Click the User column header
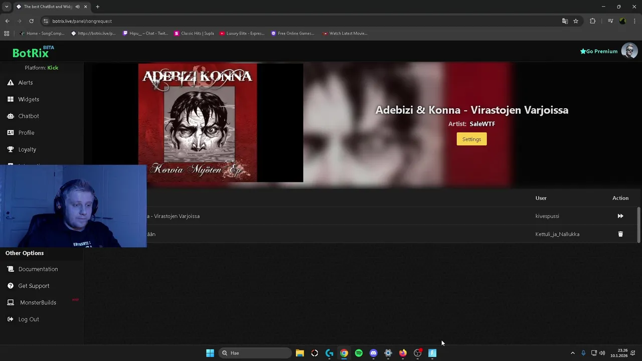The height and width of the screenshot is (361, 642). 541,198
